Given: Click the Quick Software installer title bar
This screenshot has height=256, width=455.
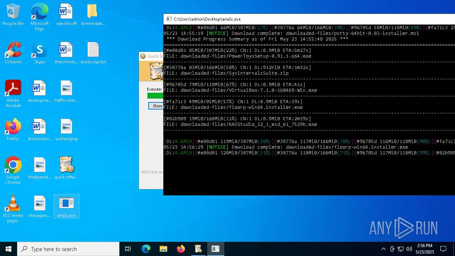Looking at the screenshot, I should [151, 56].
